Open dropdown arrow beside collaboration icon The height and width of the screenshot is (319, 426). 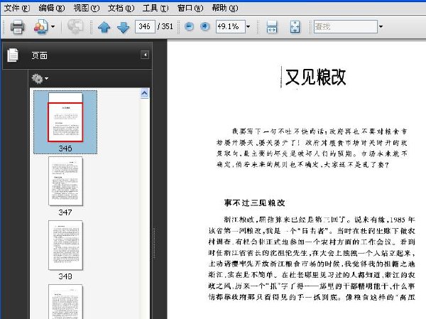tap(53, 27)
